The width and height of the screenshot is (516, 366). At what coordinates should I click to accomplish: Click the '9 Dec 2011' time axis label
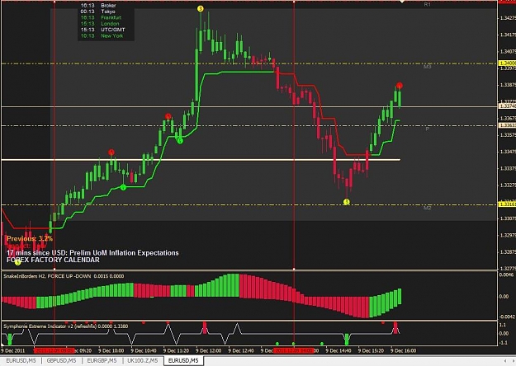pyautogui.click(x=12, y=350)
